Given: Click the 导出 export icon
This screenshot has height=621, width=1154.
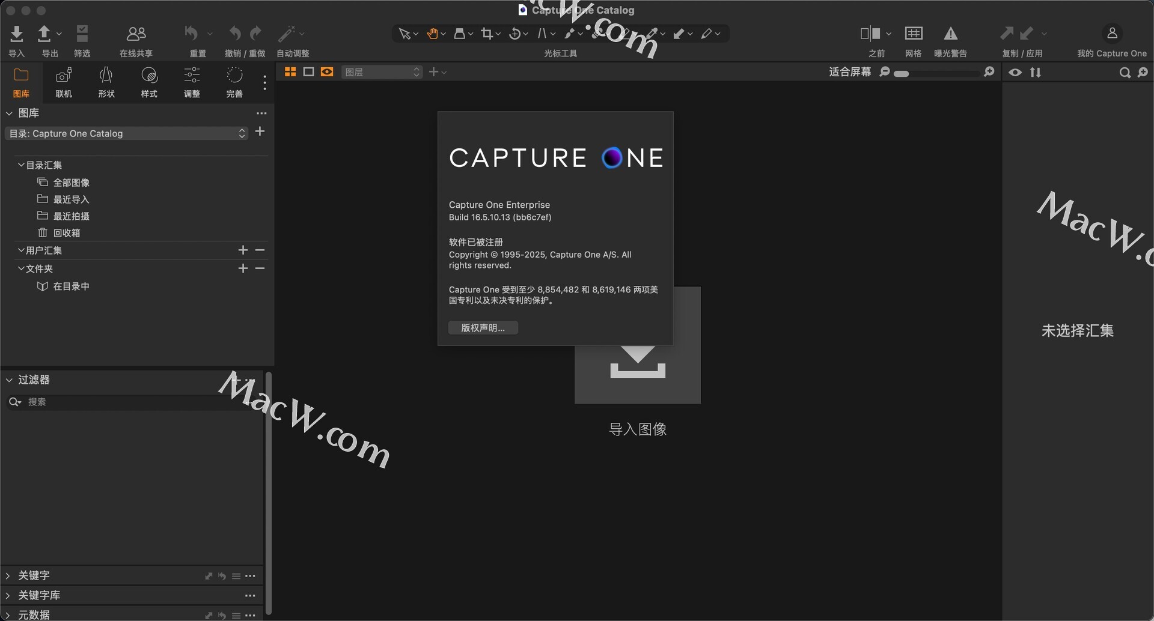Looking at the screenshot, I should coord(44,34).
